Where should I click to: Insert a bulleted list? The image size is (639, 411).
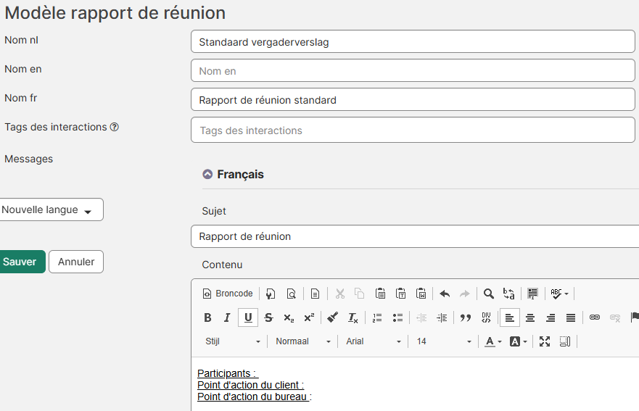[397, 317]
